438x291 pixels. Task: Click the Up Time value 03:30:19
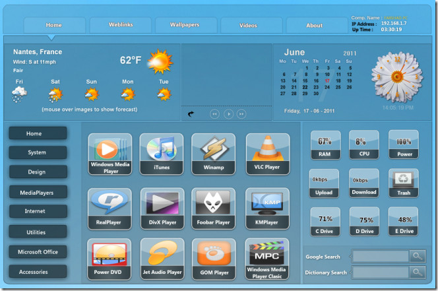click(x=391, y=29)
